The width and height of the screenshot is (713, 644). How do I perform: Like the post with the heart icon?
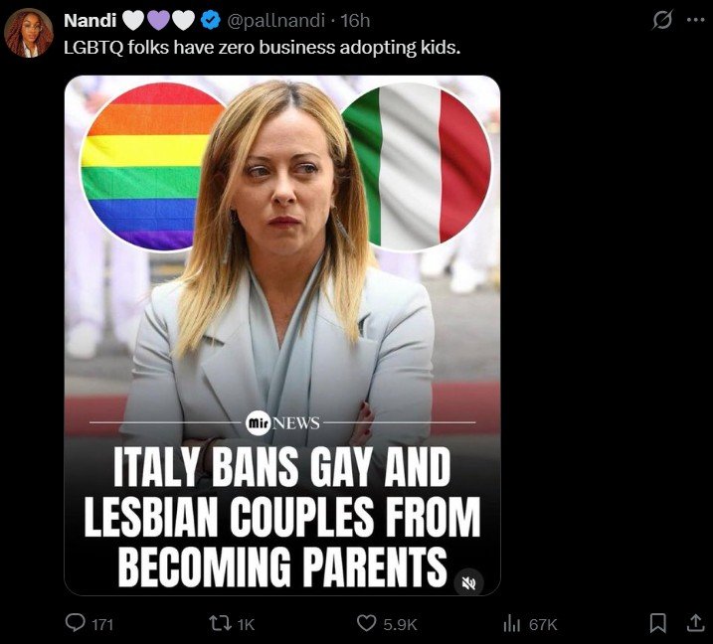coord(366,623)
